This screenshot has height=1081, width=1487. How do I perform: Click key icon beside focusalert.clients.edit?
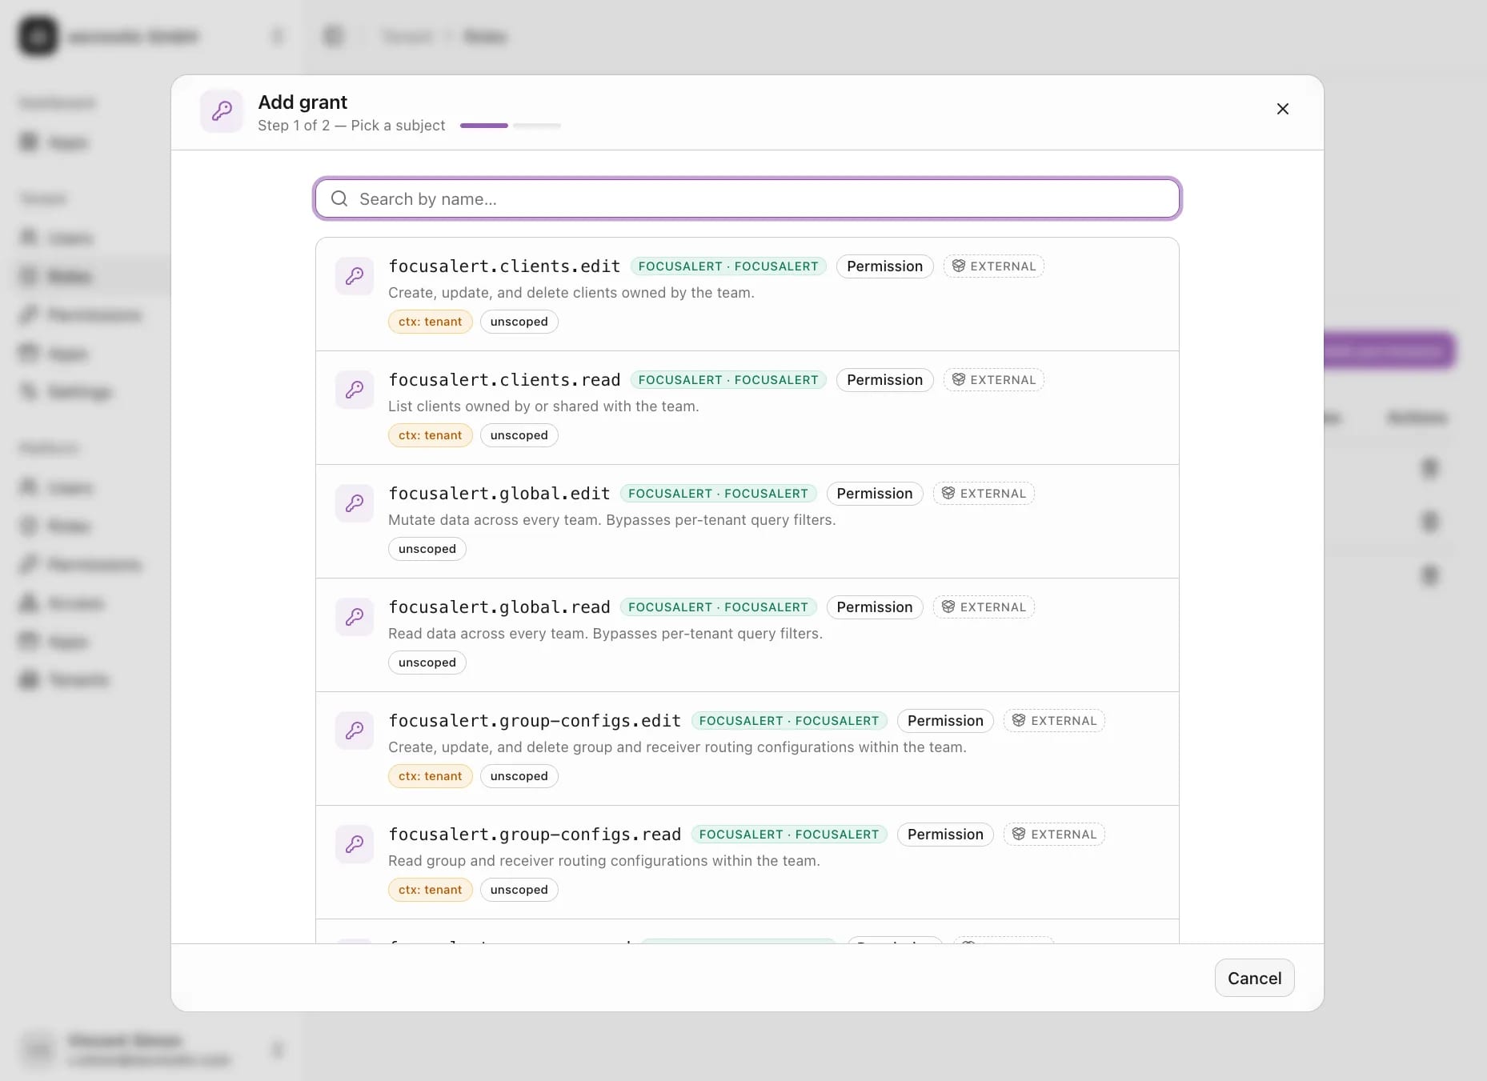pos(355,276)
